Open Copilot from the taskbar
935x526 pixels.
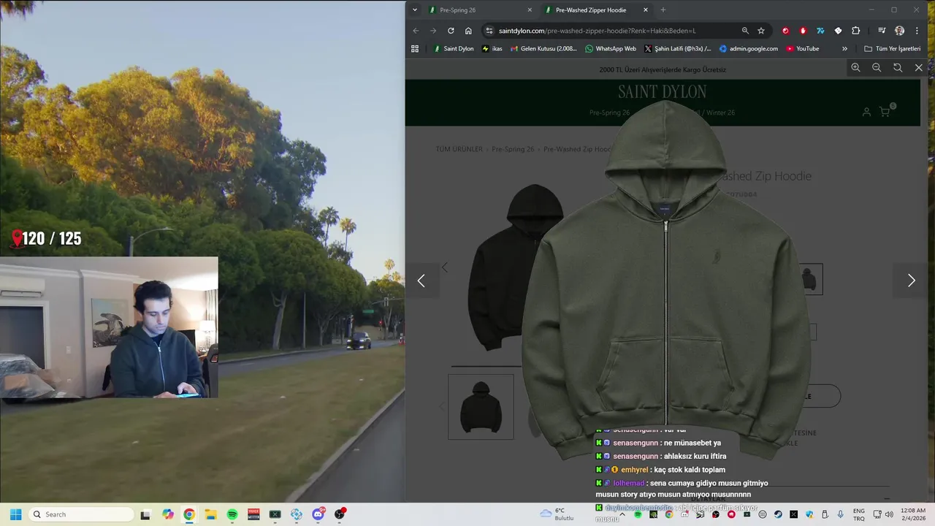pos(168,514)
